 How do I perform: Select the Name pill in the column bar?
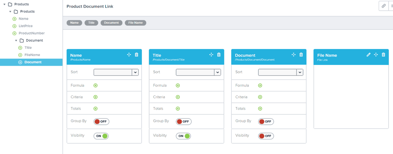pyautogui.click(x=75, y=23)
